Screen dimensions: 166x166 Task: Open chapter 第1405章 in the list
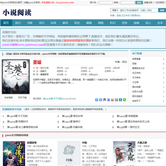click(72, 116)
